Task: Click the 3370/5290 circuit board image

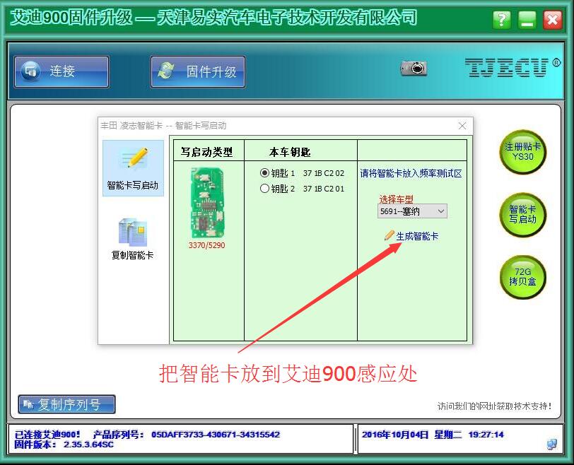Action: (207, 203)
